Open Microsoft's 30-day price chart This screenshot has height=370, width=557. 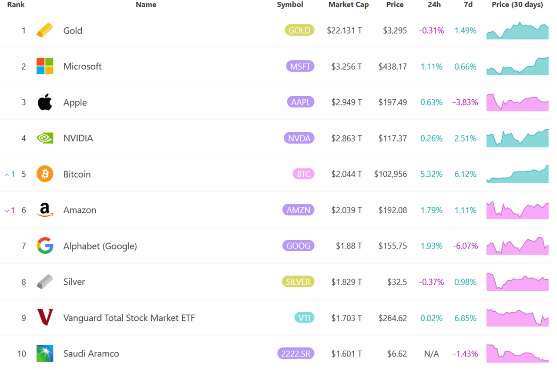[517, 66]
